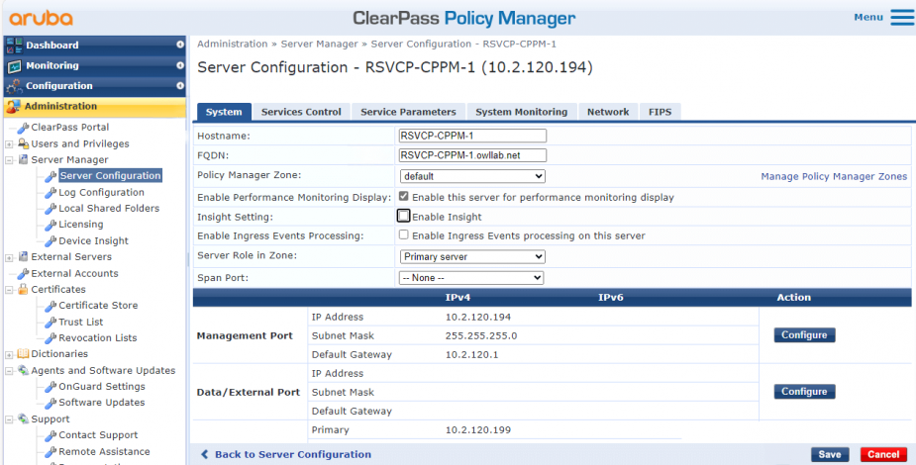916x465 pixels.
Task: Click management IP value 10.2.120.194
Action: click(x=478, y=318)
